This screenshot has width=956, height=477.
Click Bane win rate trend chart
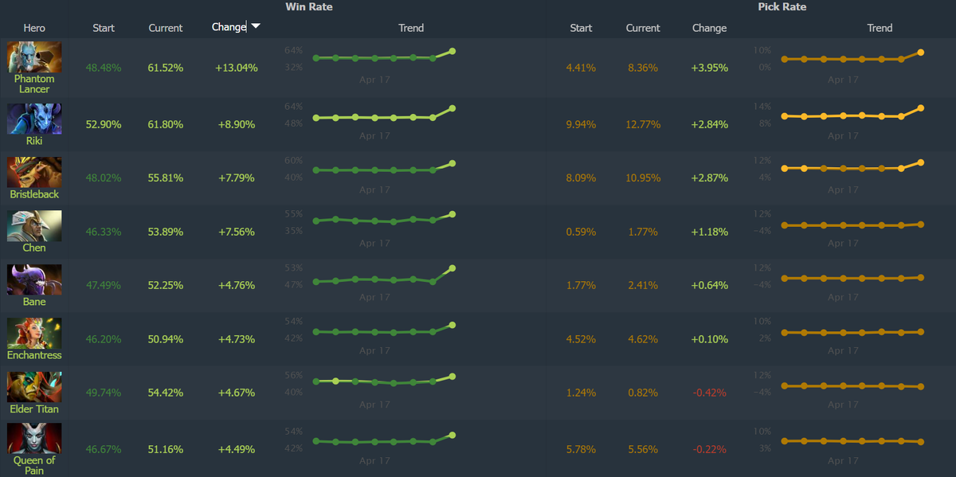[x=384, y=276]
